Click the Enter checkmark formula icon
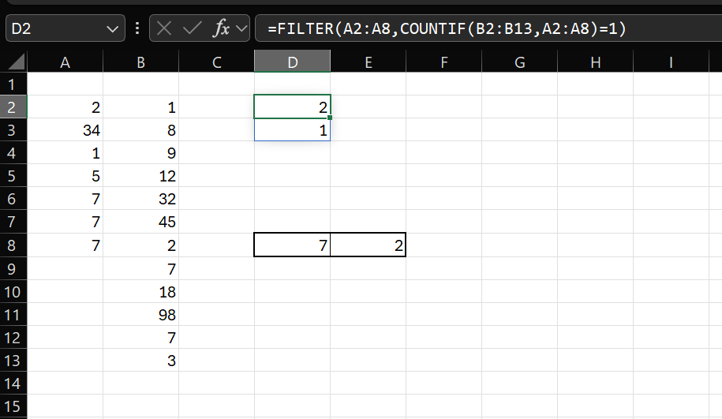The image size is (722, 419). (192, 28)
